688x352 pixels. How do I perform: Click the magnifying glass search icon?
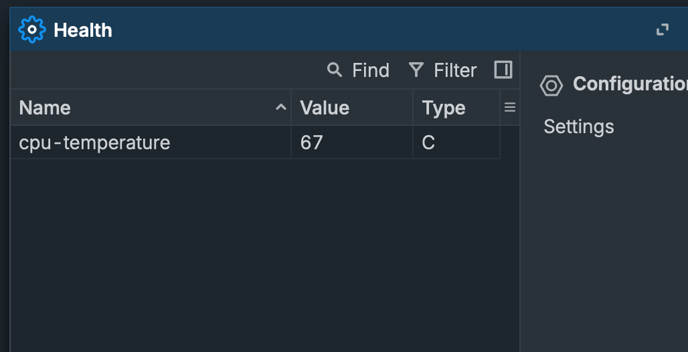[335, 70]
